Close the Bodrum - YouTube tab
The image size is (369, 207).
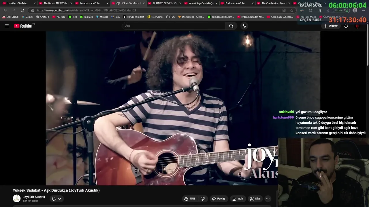253,3
